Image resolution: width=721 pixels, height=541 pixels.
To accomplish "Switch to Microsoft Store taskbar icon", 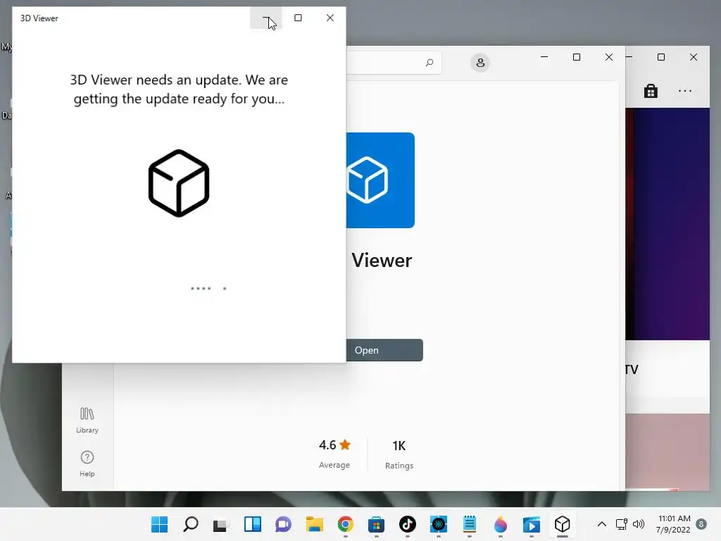I will 376,524.
